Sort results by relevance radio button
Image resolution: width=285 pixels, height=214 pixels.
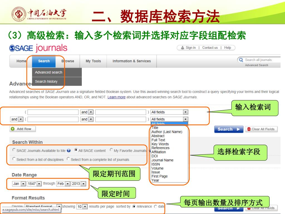[134, 206]
